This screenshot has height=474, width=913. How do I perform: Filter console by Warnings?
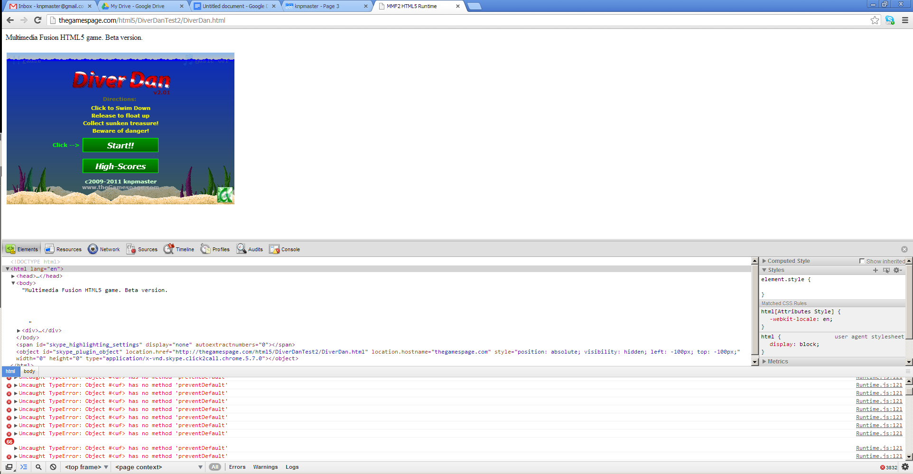pyautogui.click(x=265, y=467)
